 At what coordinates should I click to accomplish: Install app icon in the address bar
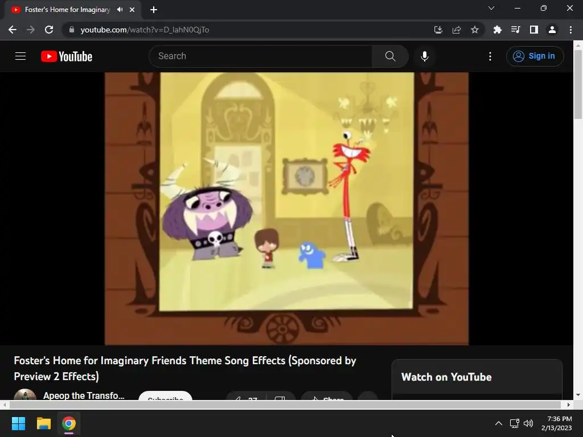click(x=438, y=30)
